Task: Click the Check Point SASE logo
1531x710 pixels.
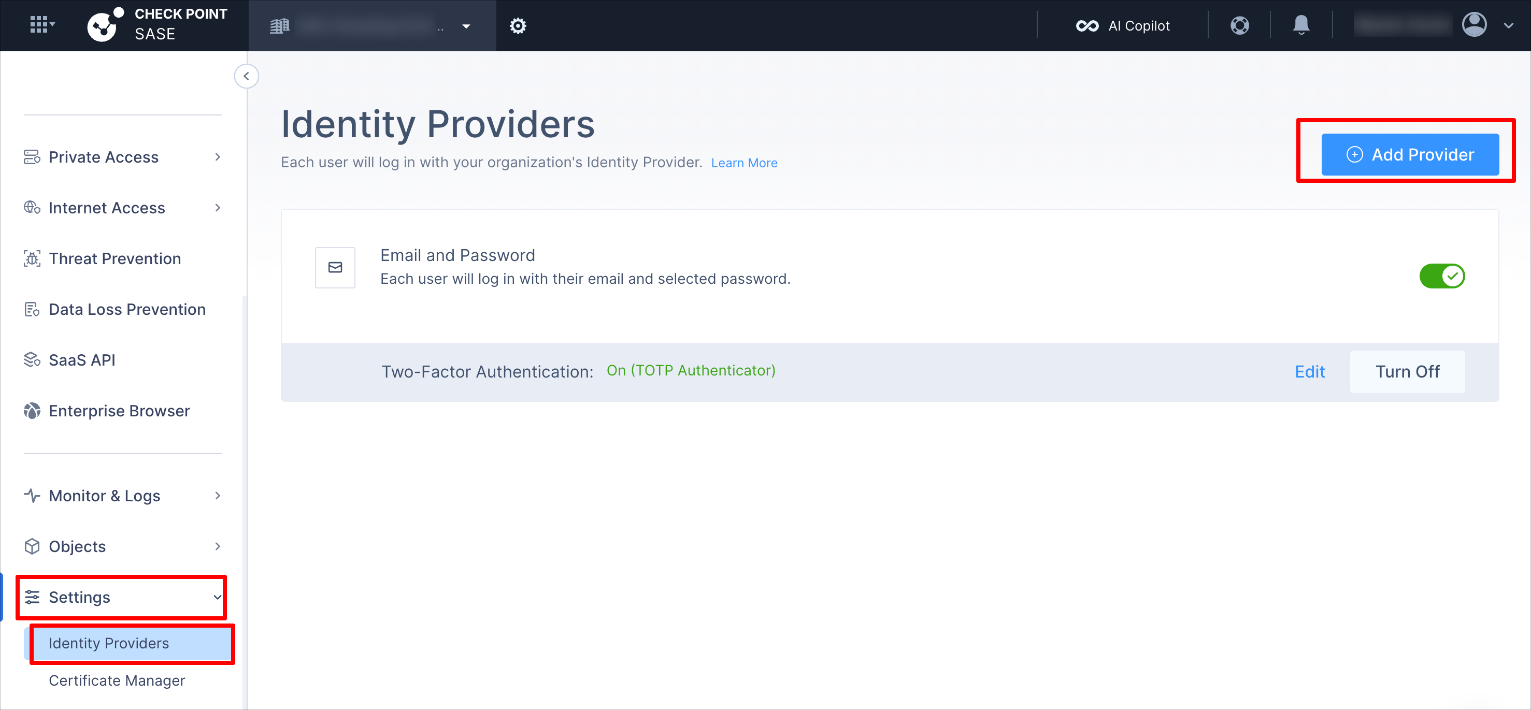Action: [158, 24]
